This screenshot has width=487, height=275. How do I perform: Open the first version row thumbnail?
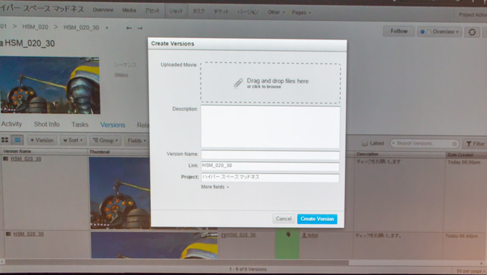coord(120,193)
